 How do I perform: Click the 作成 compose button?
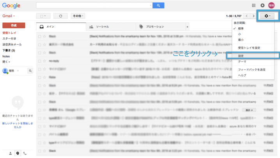(x=14, y=25)
